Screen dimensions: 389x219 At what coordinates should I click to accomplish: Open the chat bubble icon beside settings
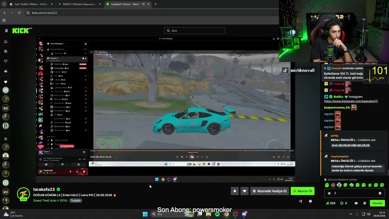click(356, 203)
